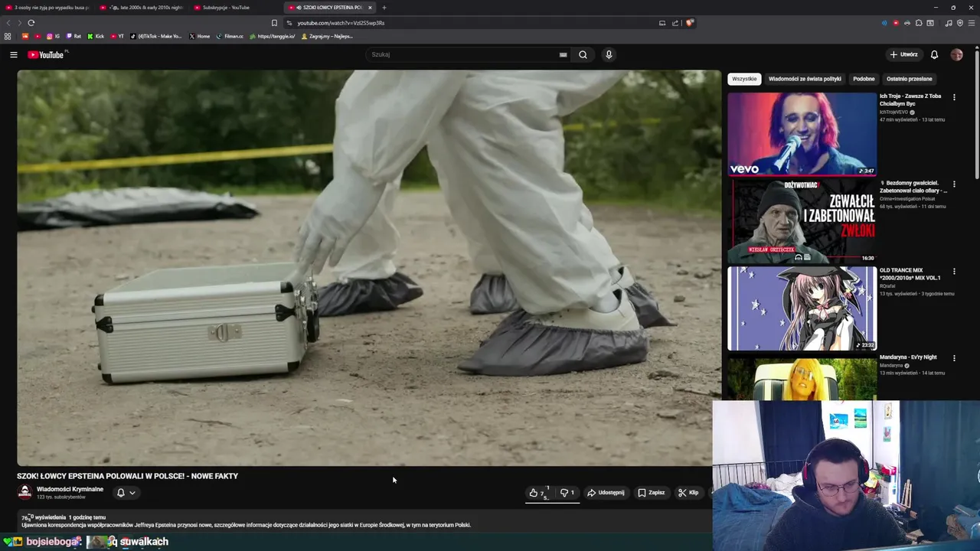This screenshot has height=551, width=980.
Task: Open Brave Shields lion icon
Action: [x=689, y=23]
